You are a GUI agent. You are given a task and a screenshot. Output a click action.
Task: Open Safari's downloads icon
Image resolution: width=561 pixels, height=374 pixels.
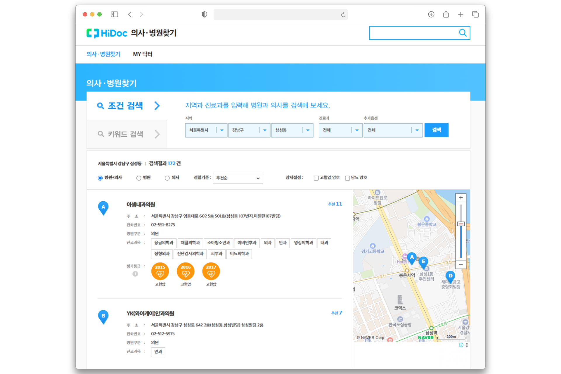pos(431,14)
